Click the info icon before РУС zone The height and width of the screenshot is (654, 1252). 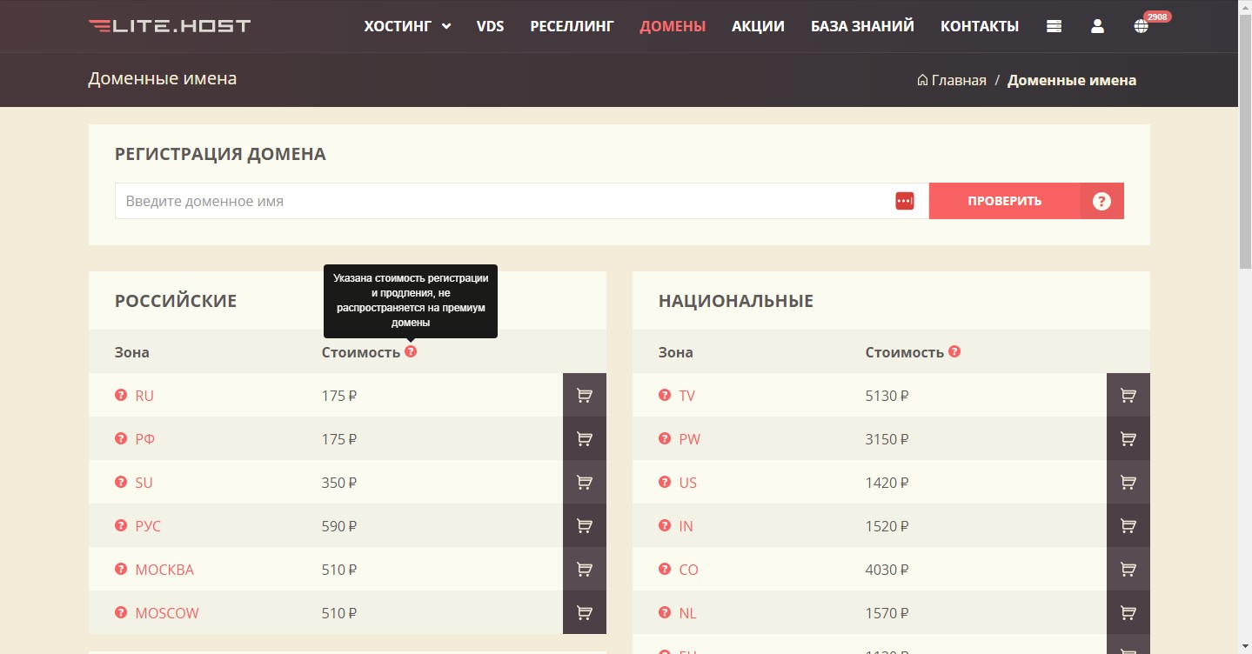[121, 525]
